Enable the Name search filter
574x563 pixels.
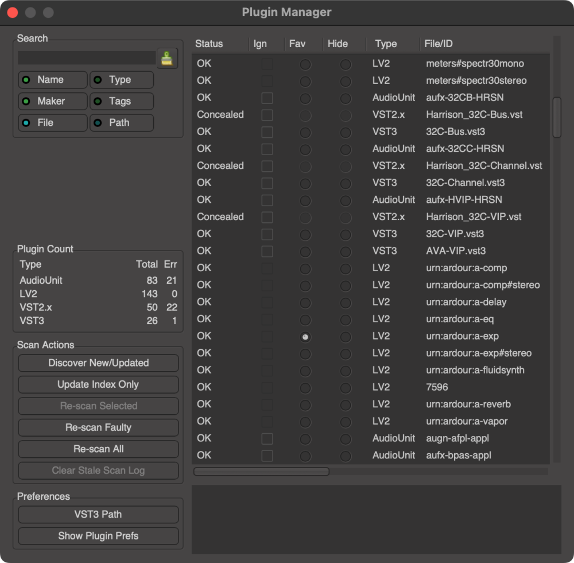coord(52,79)
